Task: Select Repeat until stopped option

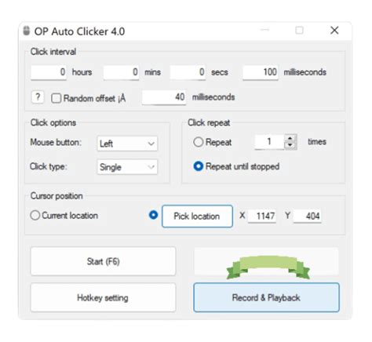Action: (198, 166)
